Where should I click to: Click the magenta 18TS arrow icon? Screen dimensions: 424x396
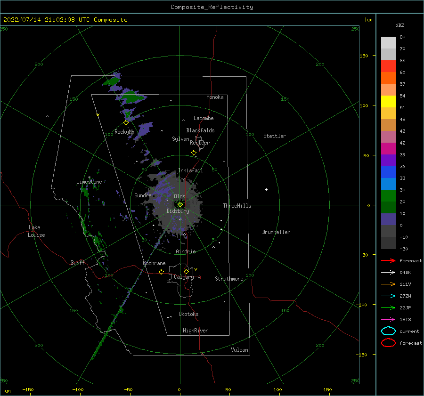pos(388,320)
